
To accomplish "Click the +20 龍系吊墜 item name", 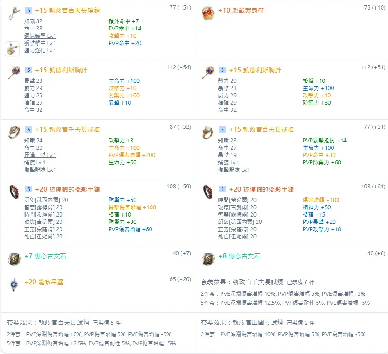I will (x=44, y=282).
